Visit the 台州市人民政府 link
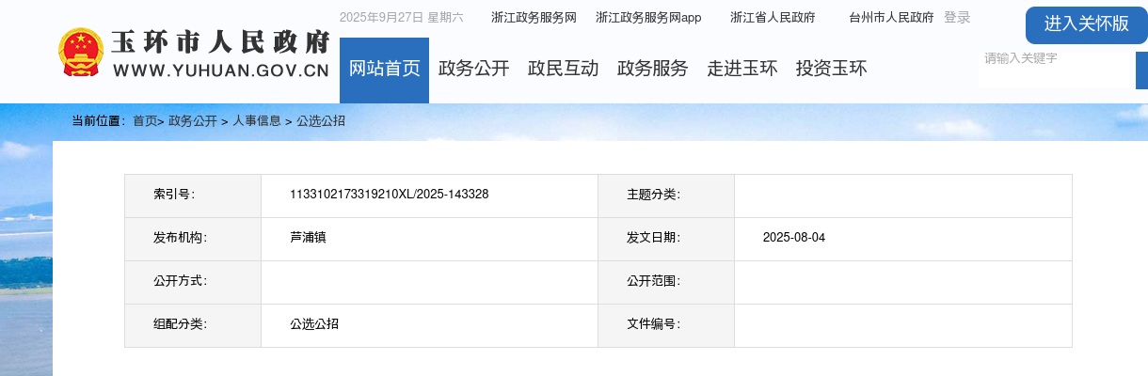The width and height of the screenshot is (1148, 376). coord(891,18)
